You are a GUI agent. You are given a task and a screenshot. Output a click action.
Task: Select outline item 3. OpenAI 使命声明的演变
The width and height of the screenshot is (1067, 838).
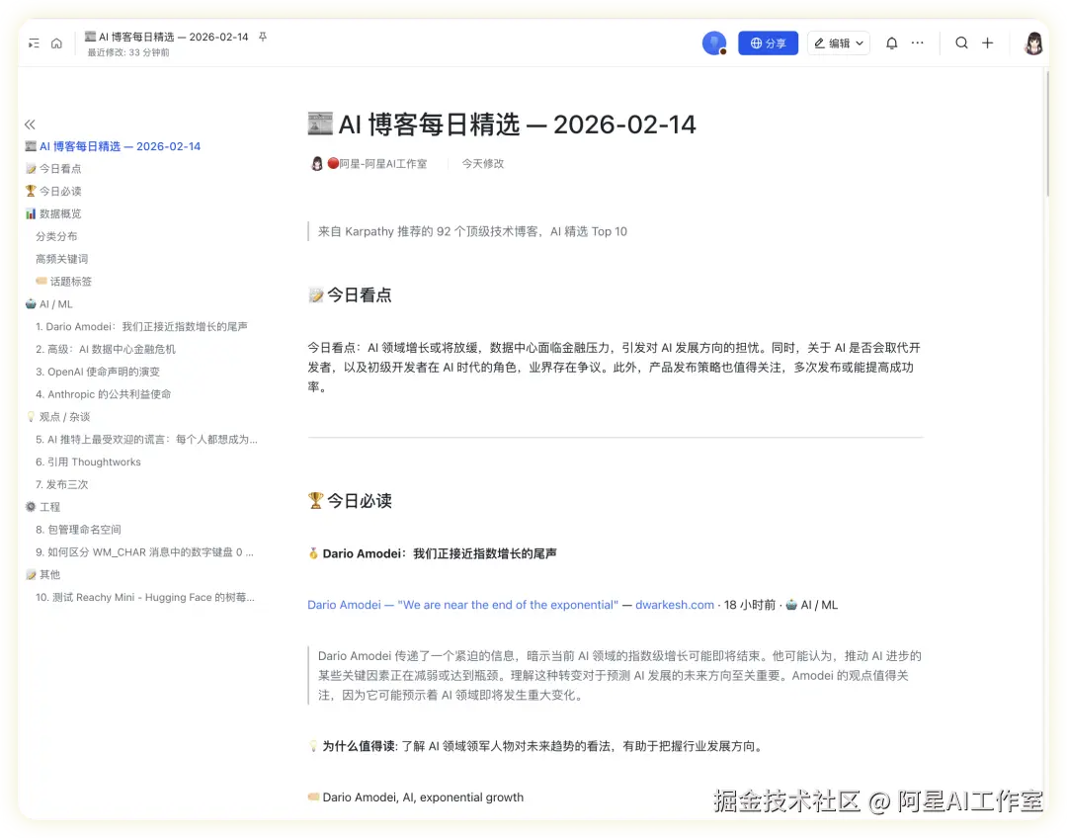pos(98,372)
